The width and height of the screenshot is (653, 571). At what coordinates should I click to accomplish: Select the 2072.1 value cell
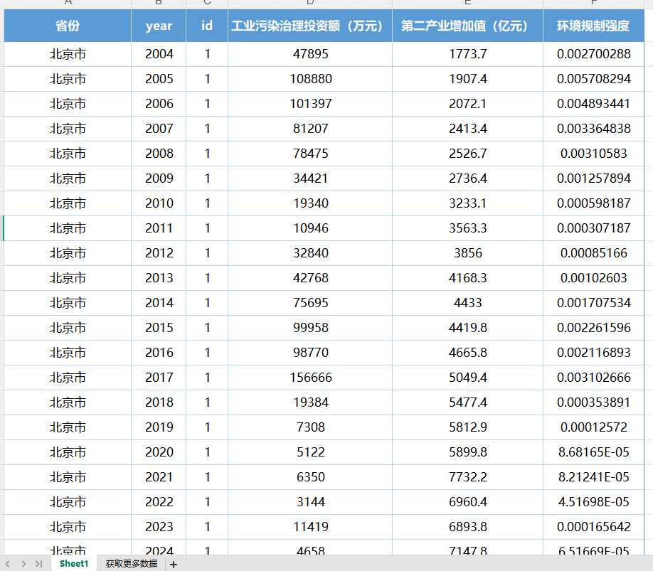click(x=467, y=104)
